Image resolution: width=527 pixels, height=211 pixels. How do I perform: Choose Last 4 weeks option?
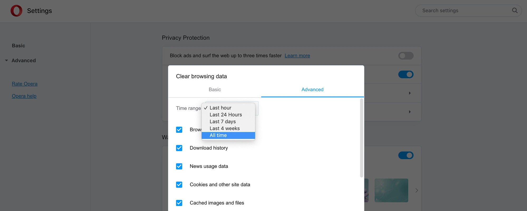point(228,129)
